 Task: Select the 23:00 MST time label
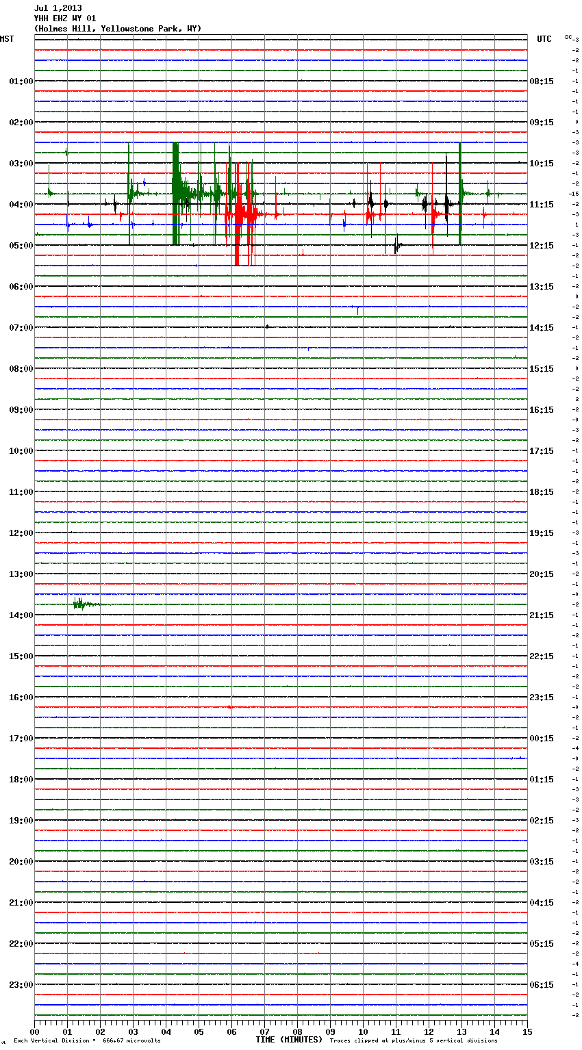(21, 985)
